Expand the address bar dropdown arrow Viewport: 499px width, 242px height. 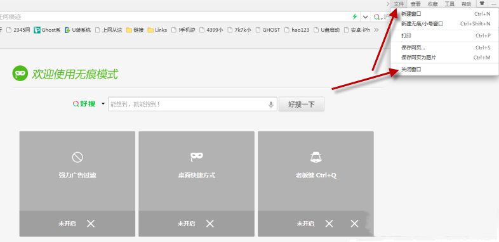(x=365, y=17)
